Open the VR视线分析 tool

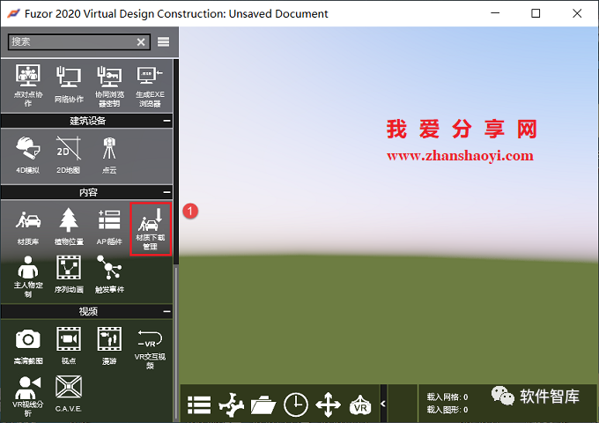pyautogui.click(x=28, y=396)
